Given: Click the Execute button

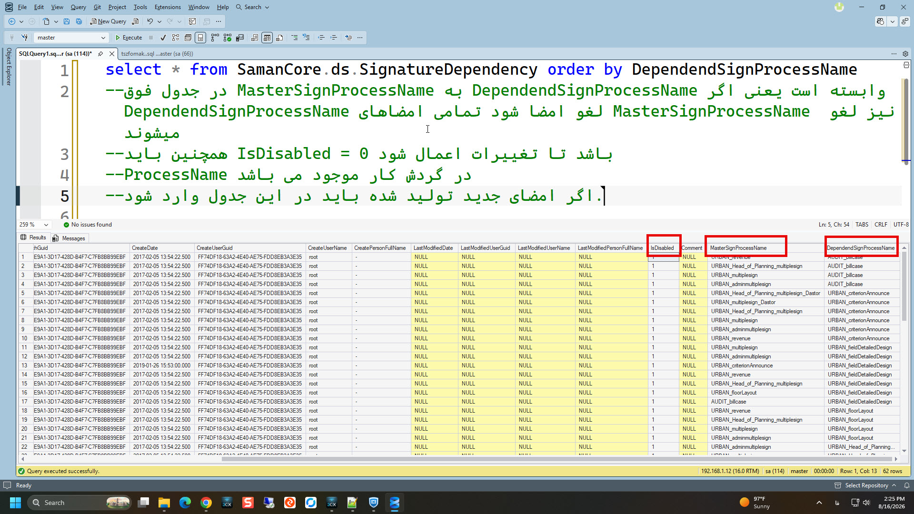Looking at the screenshot, I should [129, 38].
